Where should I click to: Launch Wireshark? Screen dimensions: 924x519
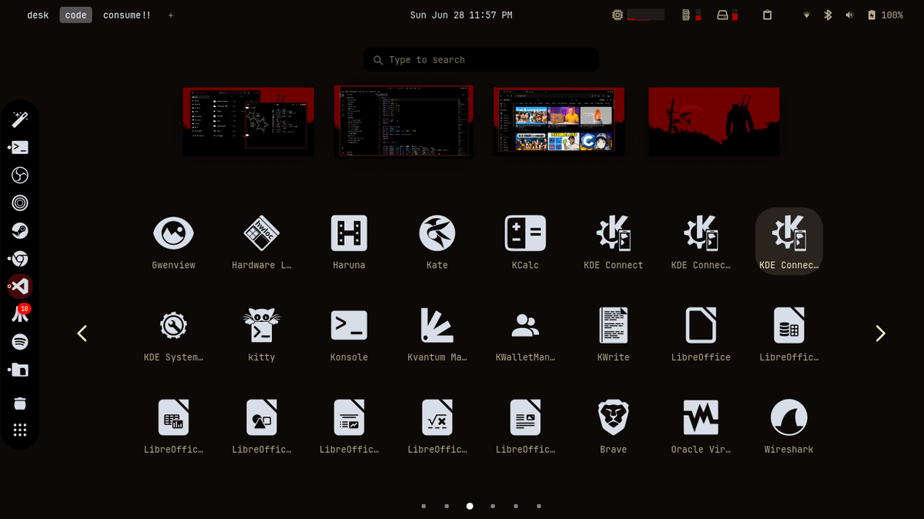coord(789,426)
